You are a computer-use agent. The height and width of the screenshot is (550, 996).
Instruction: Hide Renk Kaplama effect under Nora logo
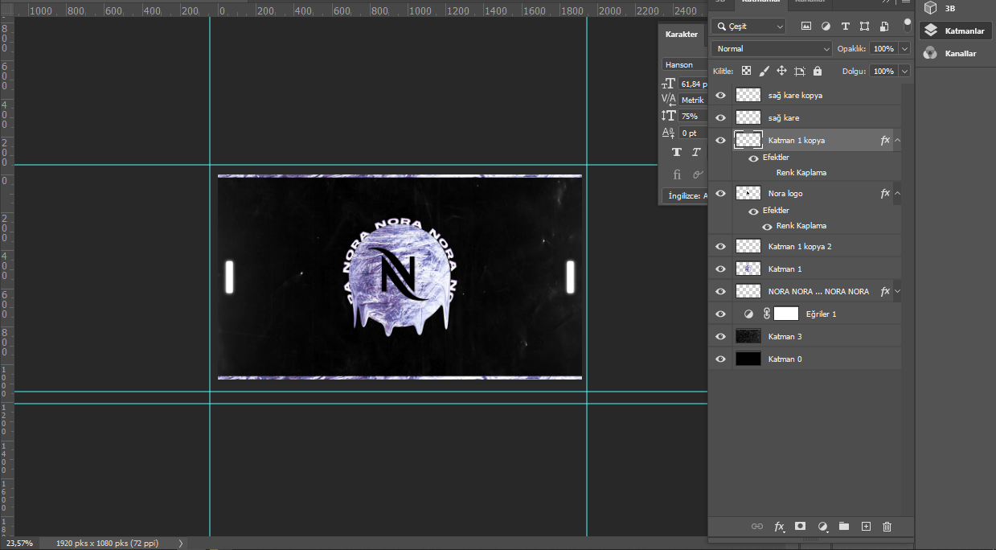click(x=767, y=227)
